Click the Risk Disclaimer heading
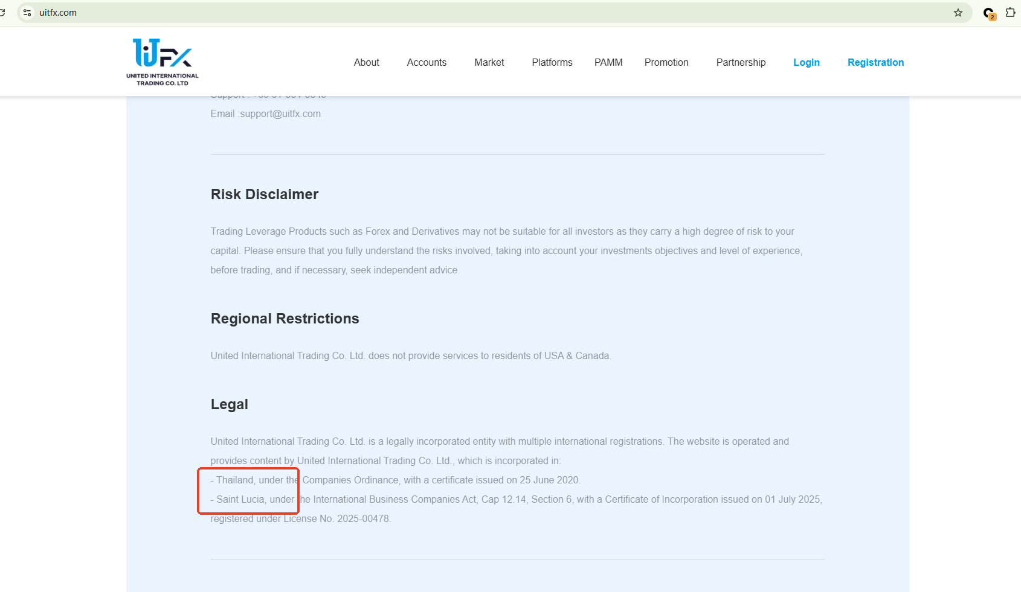This screenshot has width=1021, height=592. (264, 194)
